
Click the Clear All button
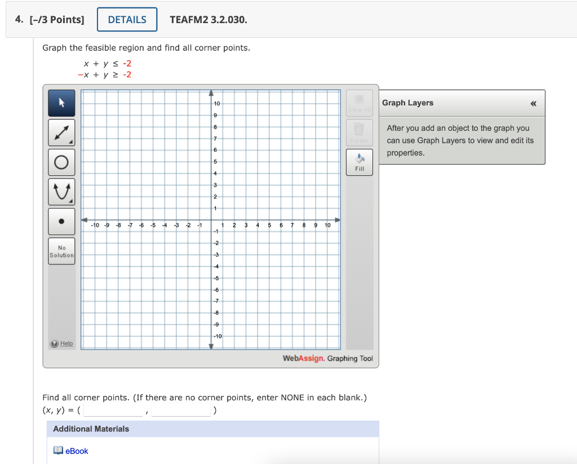(x=359, y=103)
